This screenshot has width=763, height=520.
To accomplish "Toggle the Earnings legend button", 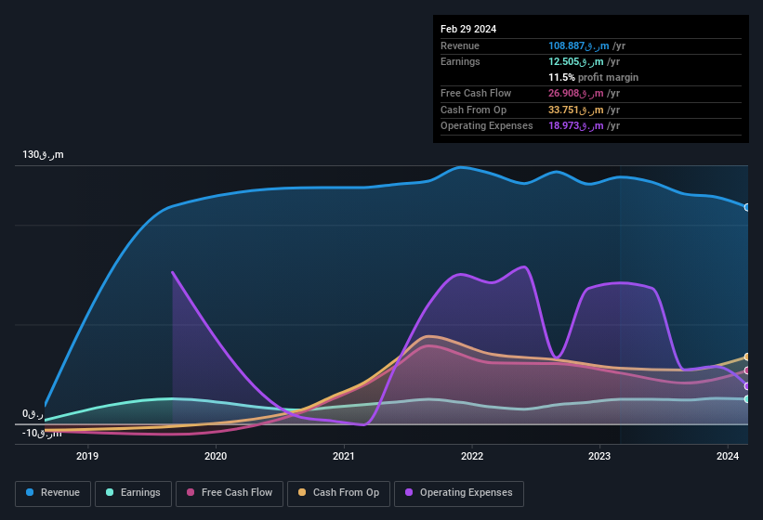I will [x=133, y=493].
